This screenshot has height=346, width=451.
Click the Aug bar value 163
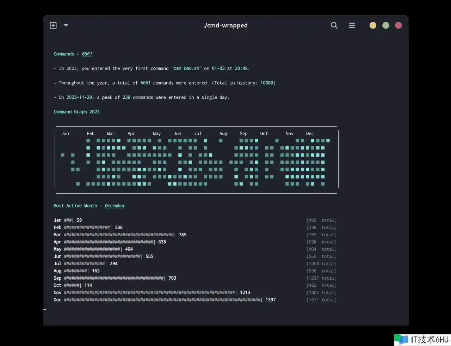click(x=96, y=271)
